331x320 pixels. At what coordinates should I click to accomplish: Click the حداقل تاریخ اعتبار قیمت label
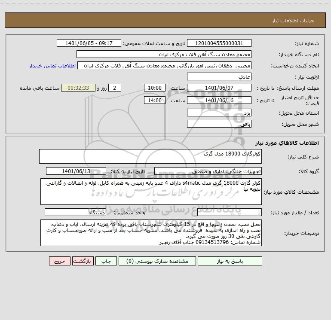[300, 101]
